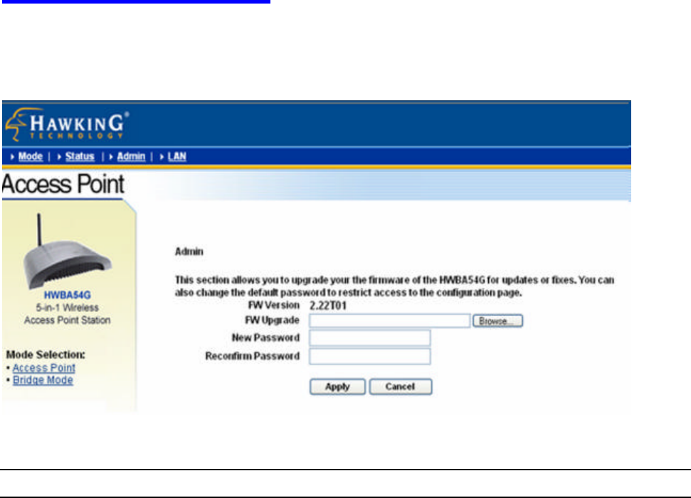The height and width of the screenshot is (498, 691).
Task: Click the Admin section title
Action: point(189,251)
